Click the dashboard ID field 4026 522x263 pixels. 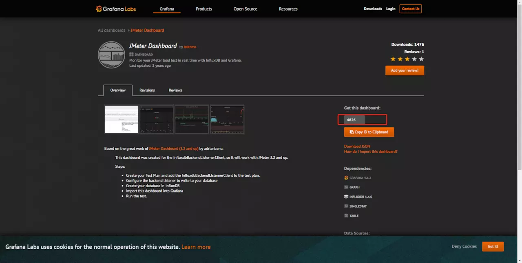pos(354,120)
